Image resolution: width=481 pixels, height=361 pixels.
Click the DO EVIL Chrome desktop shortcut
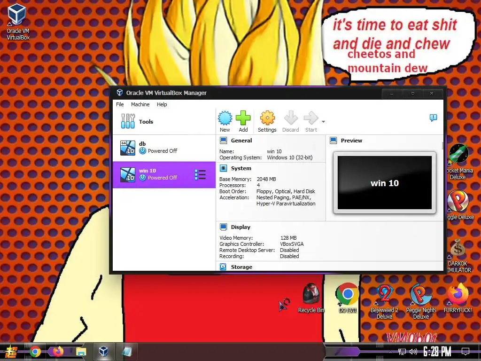click(348, 298)
